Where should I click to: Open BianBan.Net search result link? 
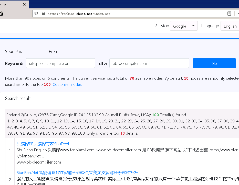pyautogui.click(x=77, y=173)
